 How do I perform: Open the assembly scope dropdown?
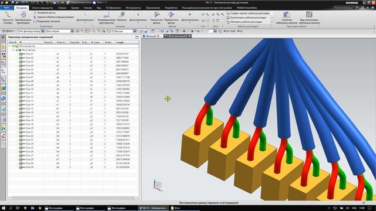pyautogui.click(x=72, y=31)
